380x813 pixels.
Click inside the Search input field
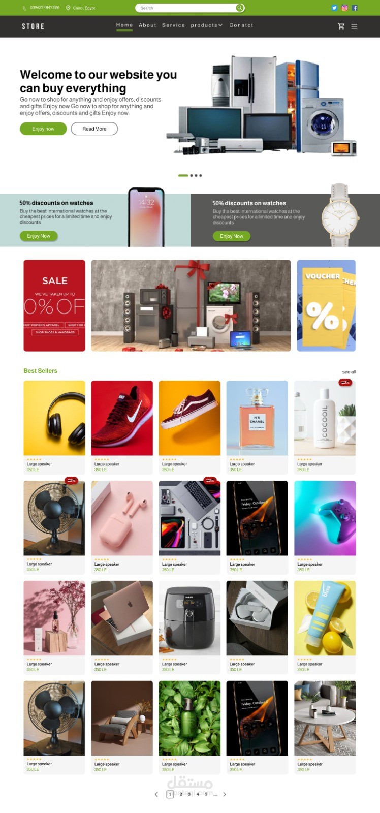pos(185,8)
